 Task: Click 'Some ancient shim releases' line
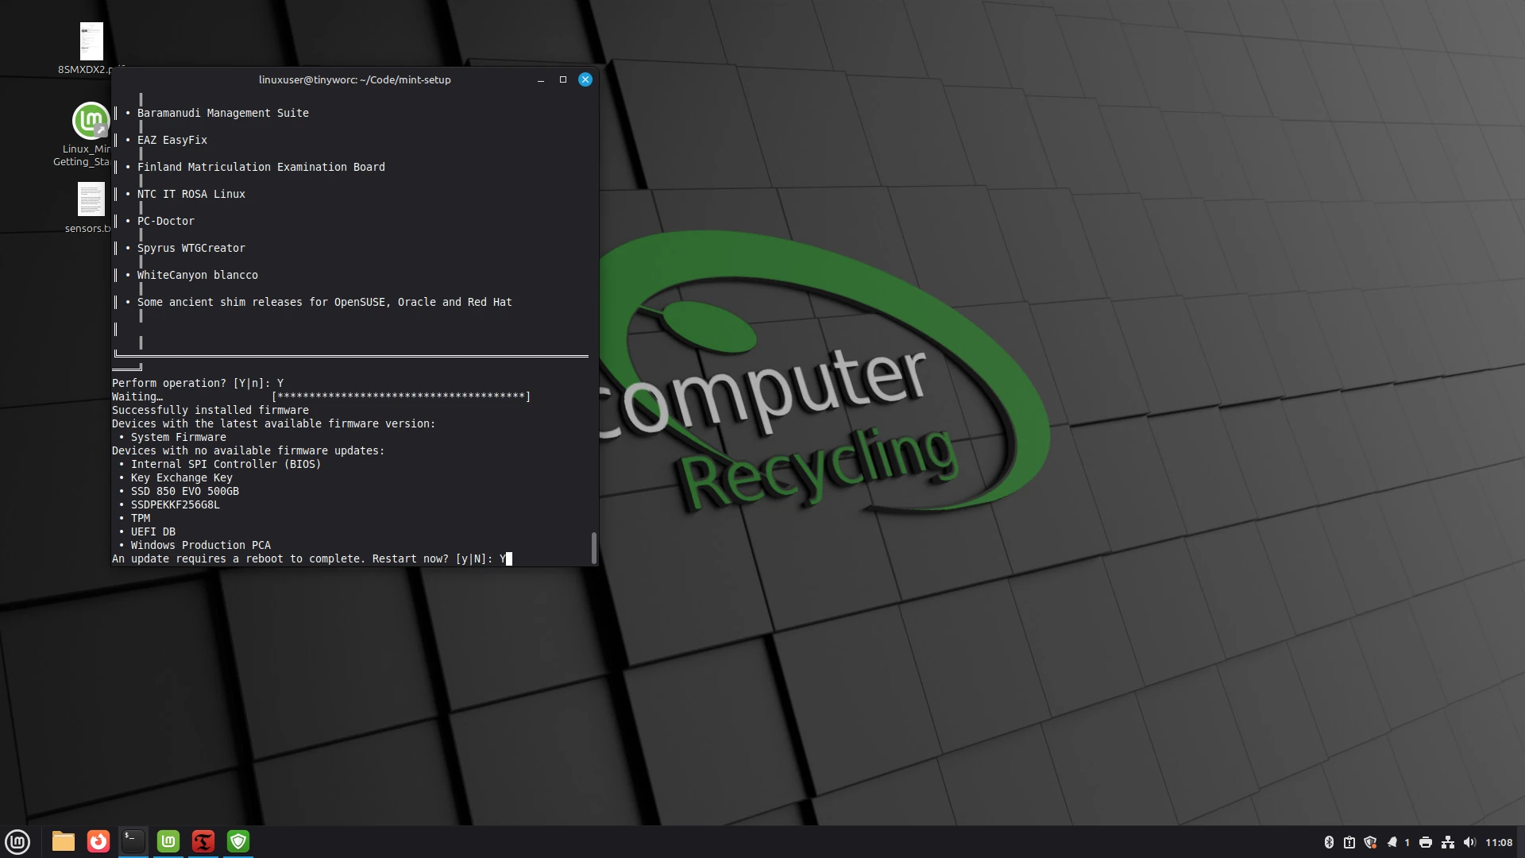325,302
